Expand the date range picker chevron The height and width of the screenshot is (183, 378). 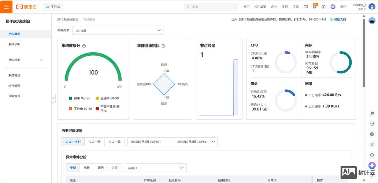click(213, 142)
